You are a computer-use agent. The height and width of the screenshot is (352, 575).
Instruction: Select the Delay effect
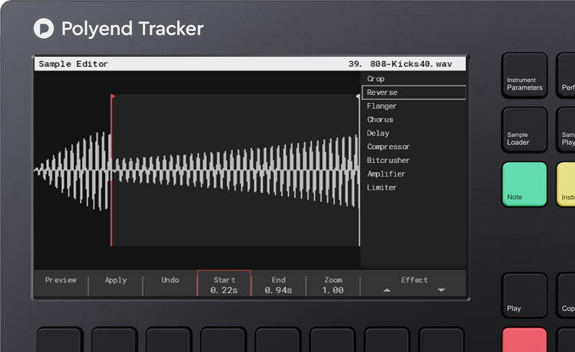click(x=378, y=133)
